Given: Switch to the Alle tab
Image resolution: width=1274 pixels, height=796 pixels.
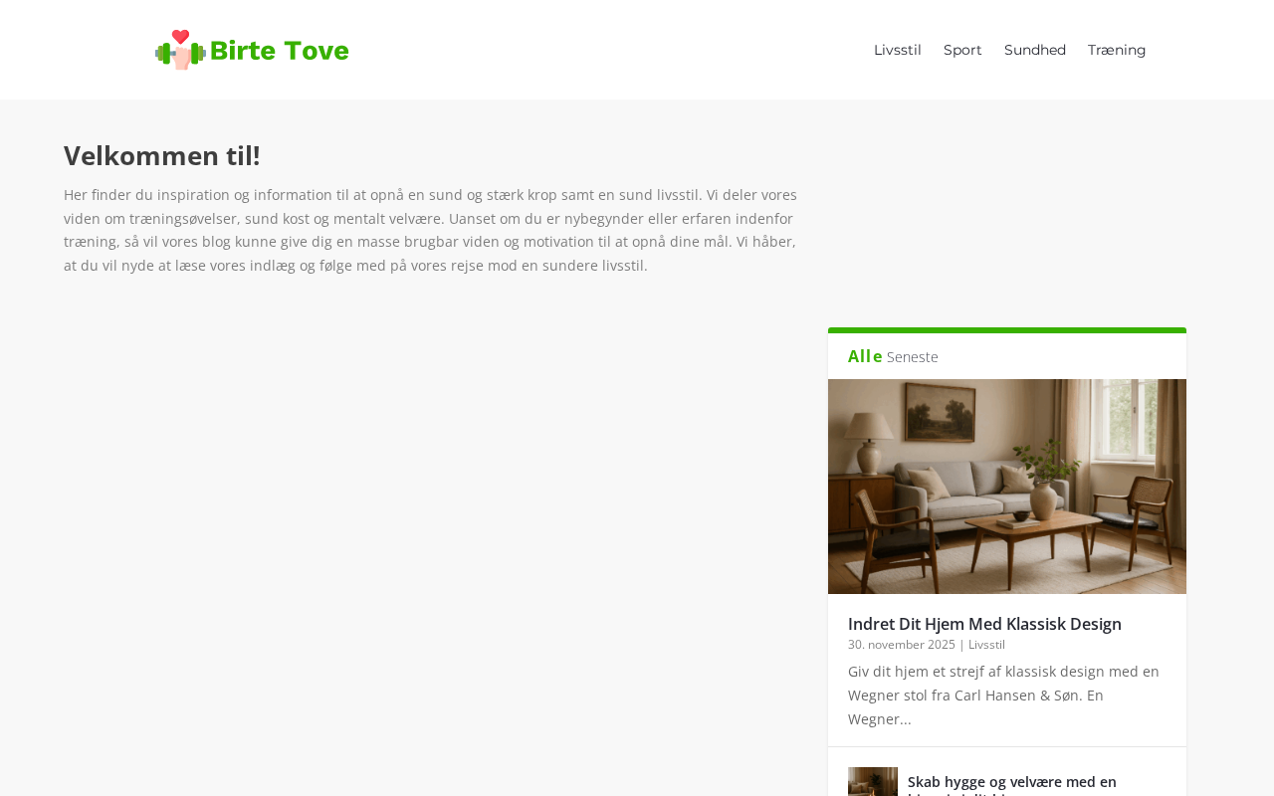Looking at the screenshot, I should pyautogui.click(x=865, y=356).
